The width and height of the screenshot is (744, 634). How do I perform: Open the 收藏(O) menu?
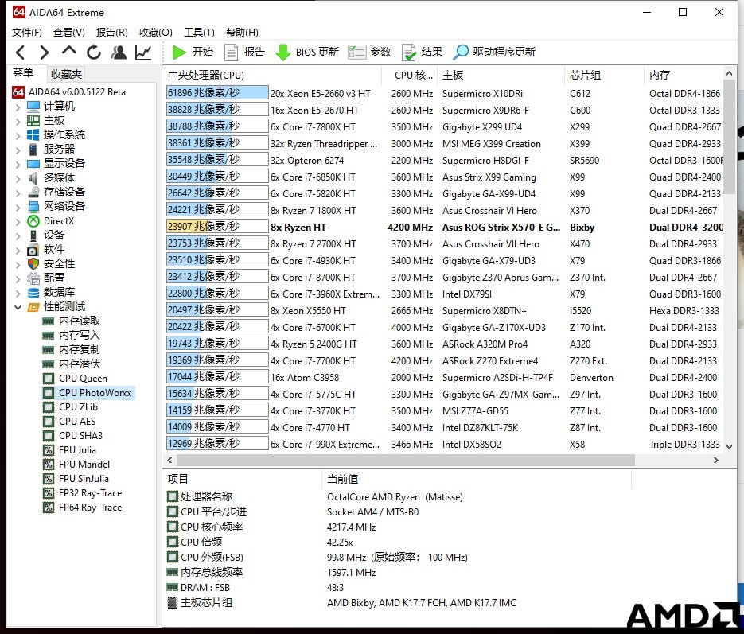(x=156, y=33)
